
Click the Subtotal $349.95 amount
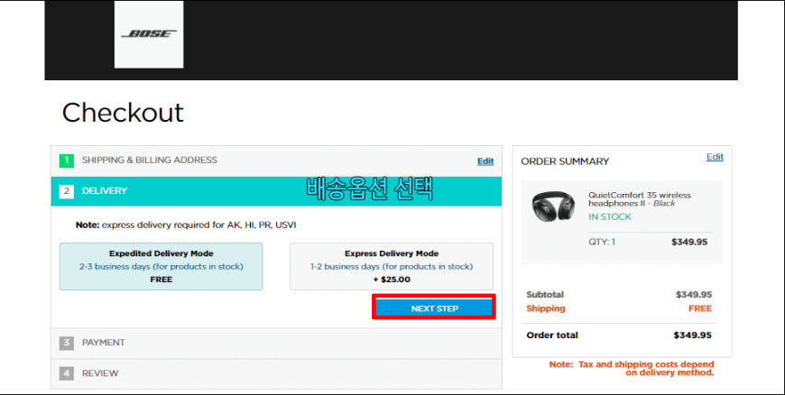click(693, 294)
